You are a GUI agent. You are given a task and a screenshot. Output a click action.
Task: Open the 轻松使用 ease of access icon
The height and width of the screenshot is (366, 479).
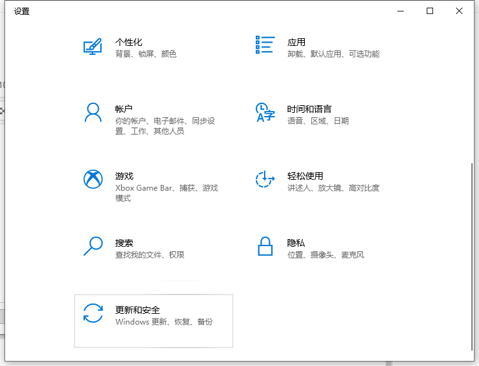[x=265, y=179]
